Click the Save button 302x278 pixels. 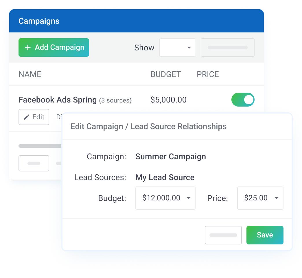(x=265, y=235)
